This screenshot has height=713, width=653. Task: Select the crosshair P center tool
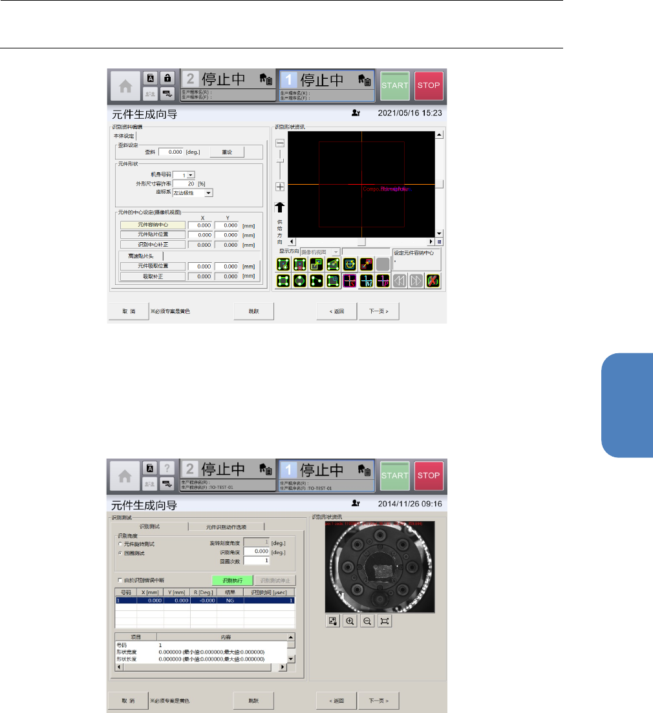coord(383,281)
